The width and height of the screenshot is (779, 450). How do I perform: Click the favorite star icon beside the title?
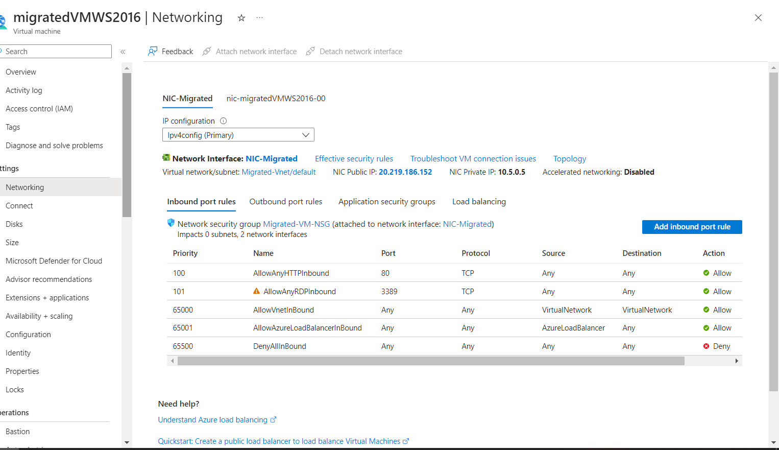[x=241, y=18]
